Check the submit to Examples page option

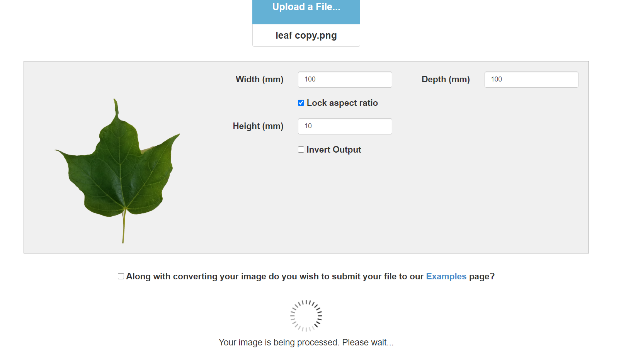click(x=121, y=276)
